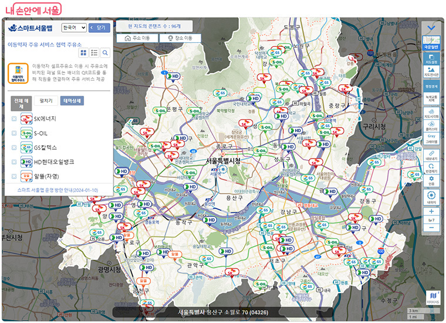
Task: Open the 한국어 language dropdown
Action: click(74, 28)
